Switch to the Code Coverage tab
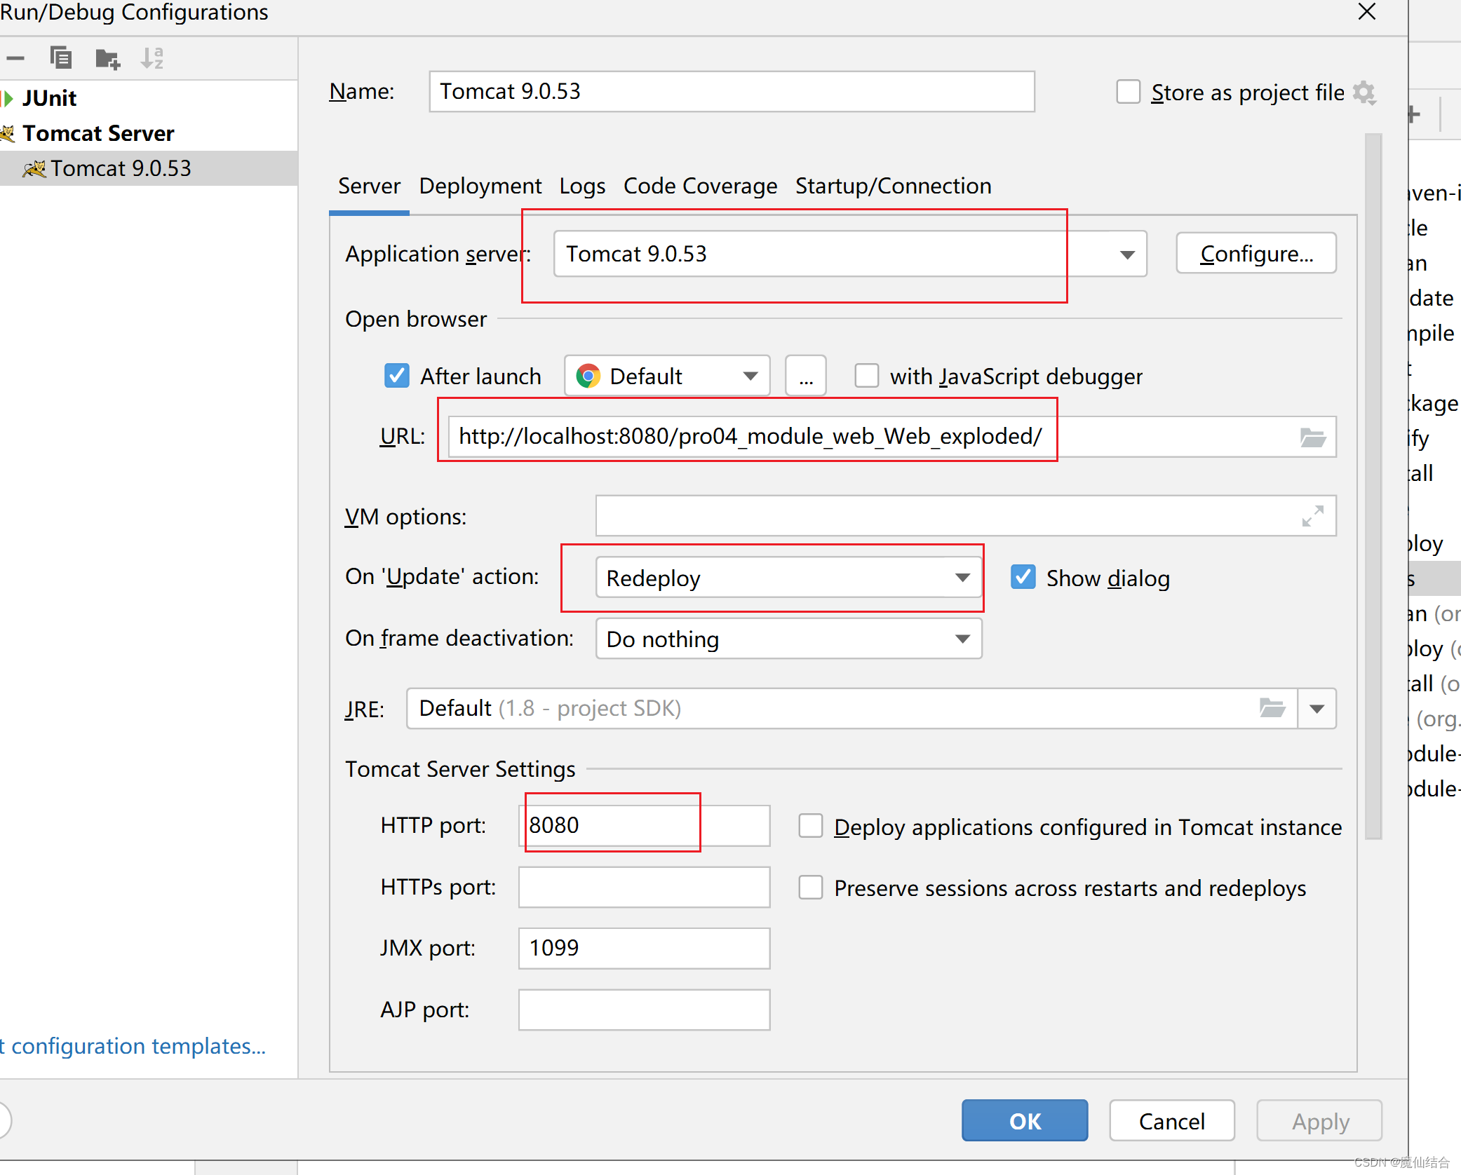Viewport: 1461px width, 1175px height. click(x=700, y=186)
